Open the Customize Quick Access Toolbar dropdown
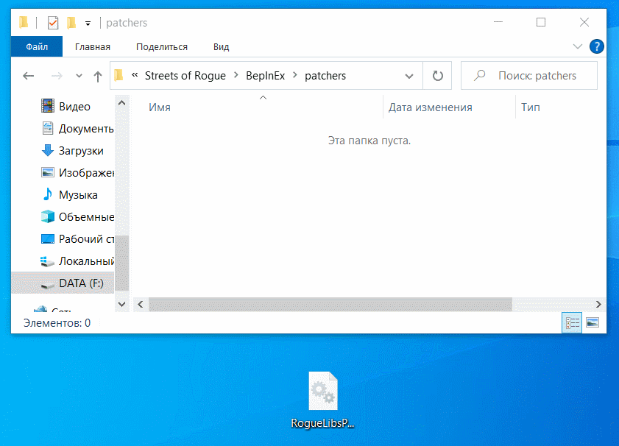This screenshot has width=619, height=446. coord(88,24)
